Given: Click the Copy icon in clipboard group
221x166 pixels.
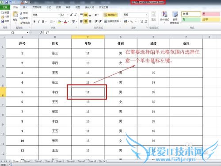Looking at the screenshot, I should pyautogui.click(x=21, y=18).
